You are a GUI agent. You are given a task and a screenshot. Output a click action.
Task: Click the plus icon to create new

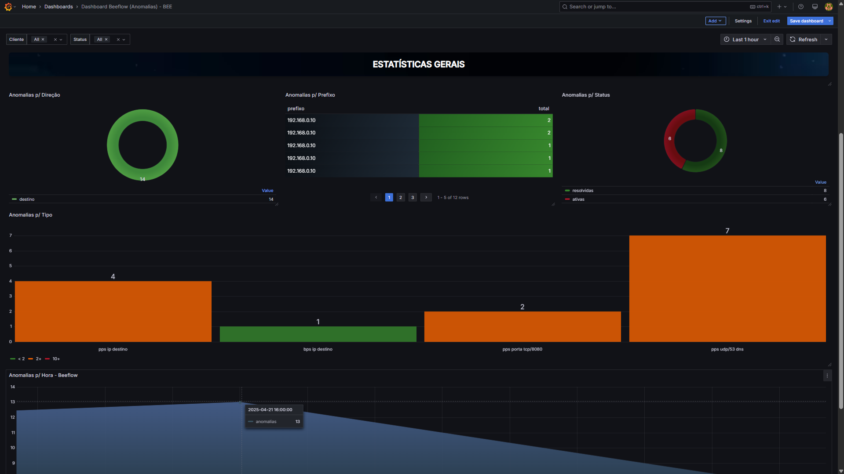click(779, 7)
